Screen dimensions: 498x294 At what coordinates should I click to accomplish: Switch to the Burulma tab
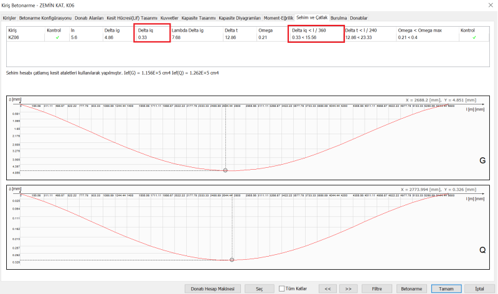339,18
